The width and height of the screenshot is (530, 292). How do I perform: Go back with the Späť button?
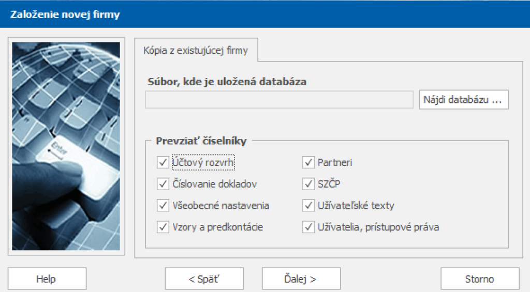pos(204,279)
